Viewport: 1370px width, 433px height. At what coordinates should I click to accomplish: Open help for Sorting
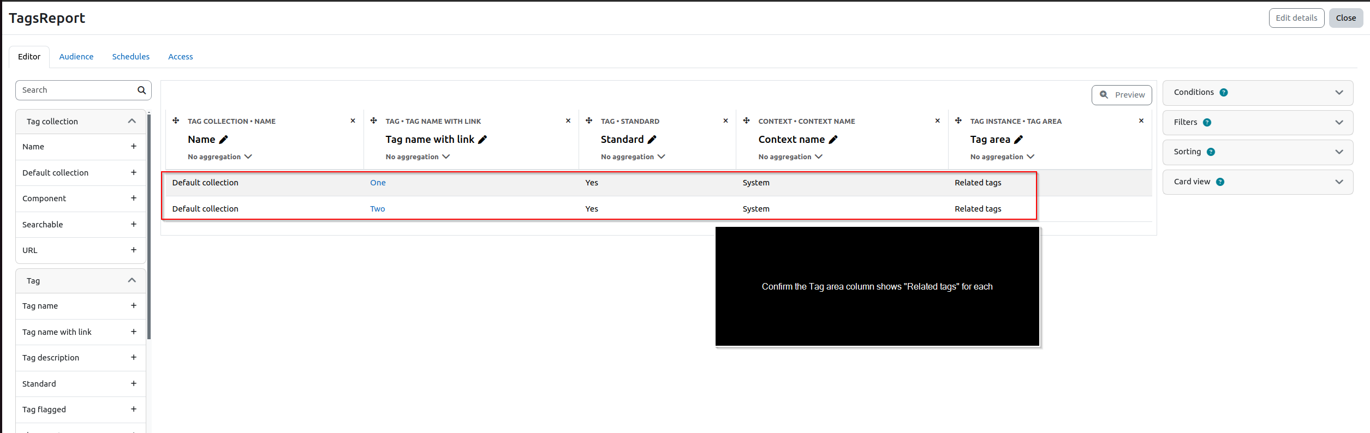point(1211,152)
